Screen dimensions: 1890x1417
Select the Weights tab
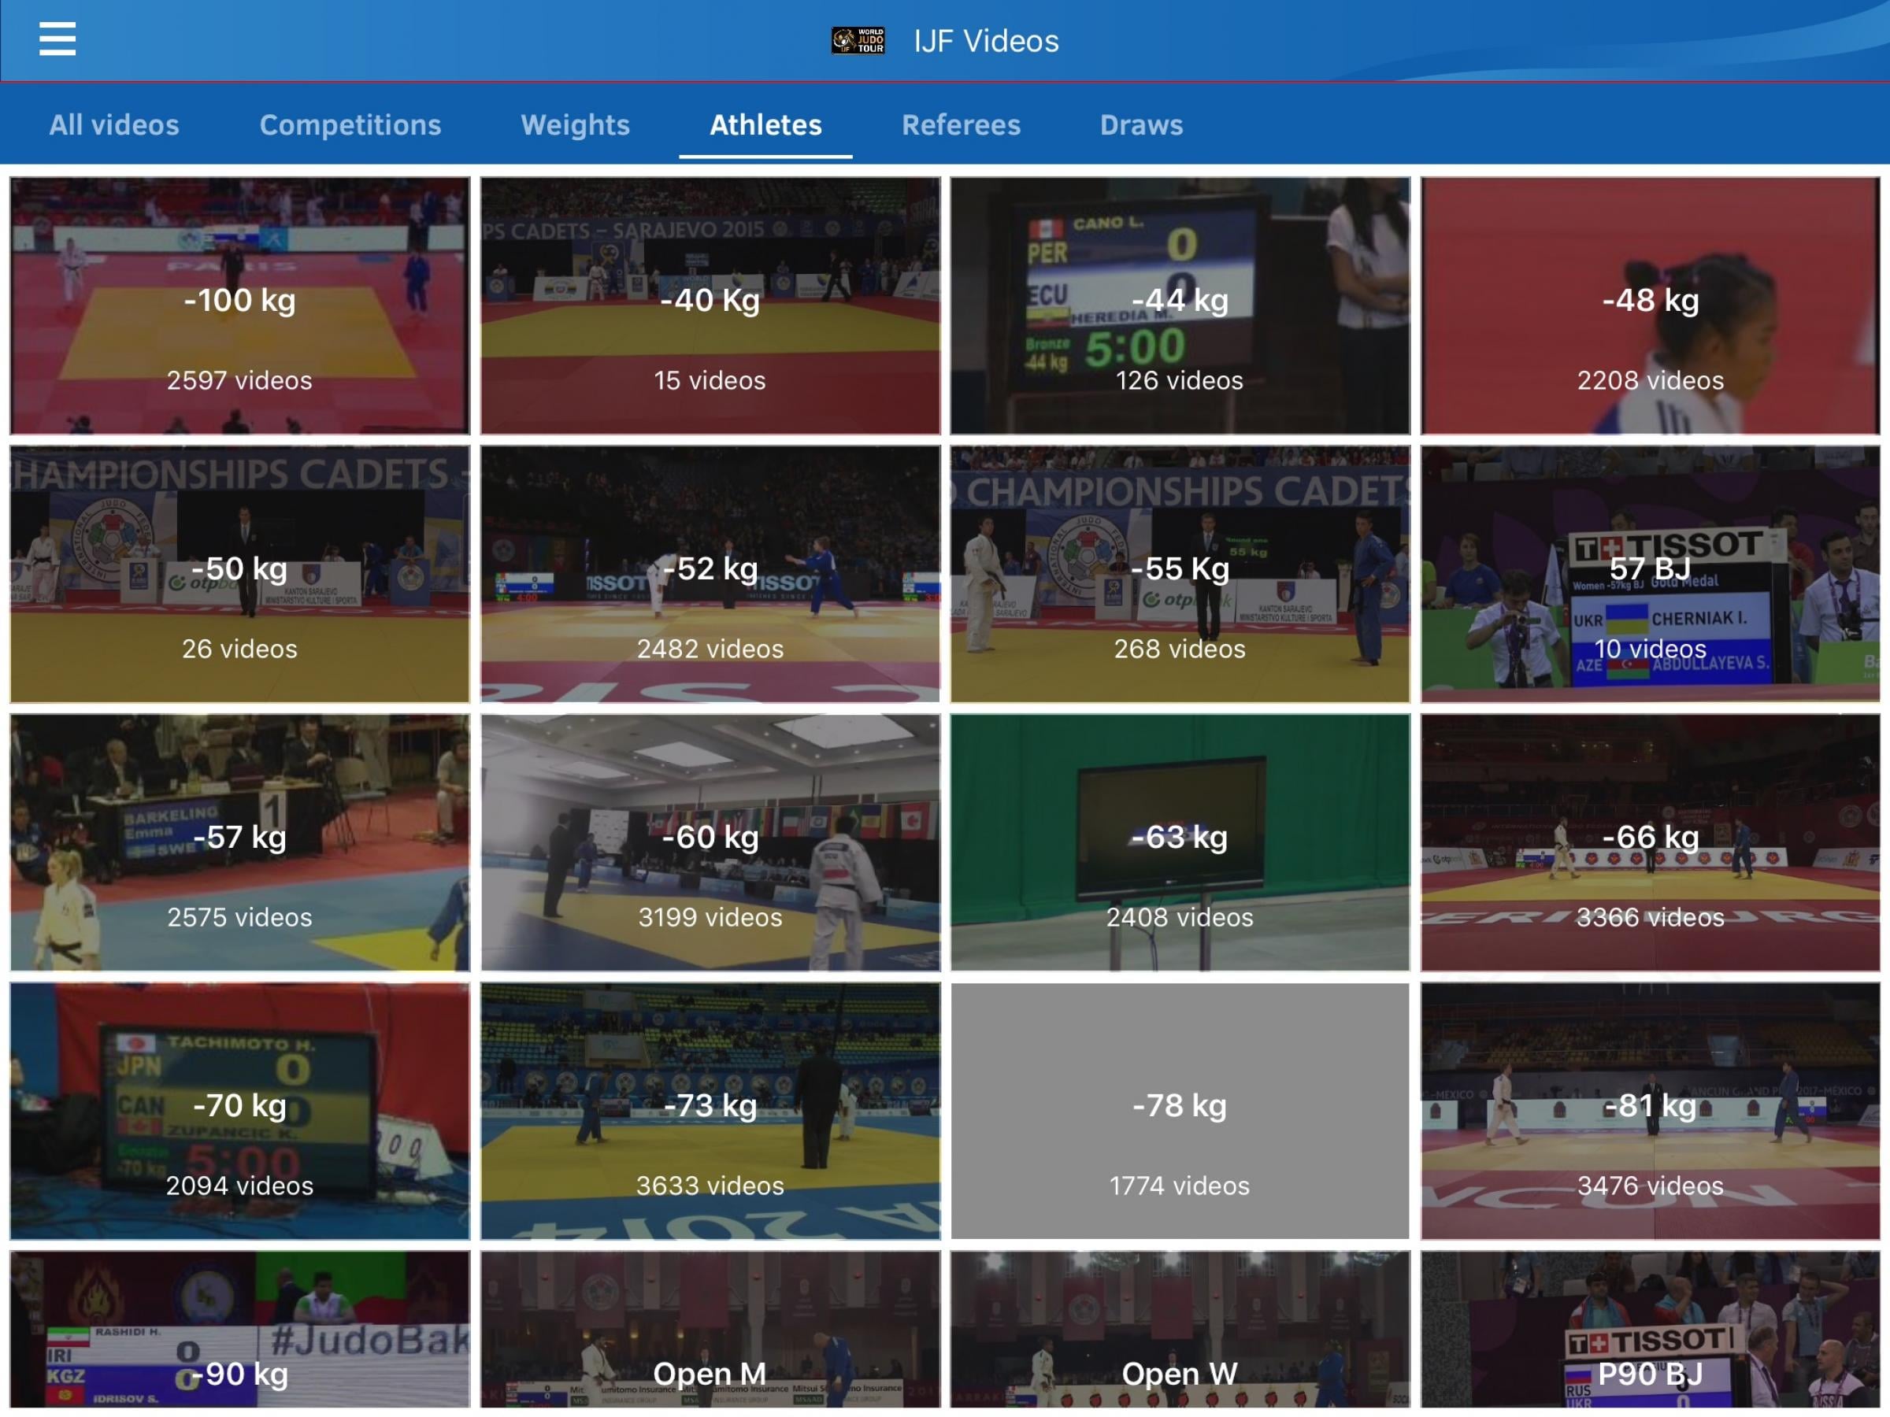click(575, 125)
